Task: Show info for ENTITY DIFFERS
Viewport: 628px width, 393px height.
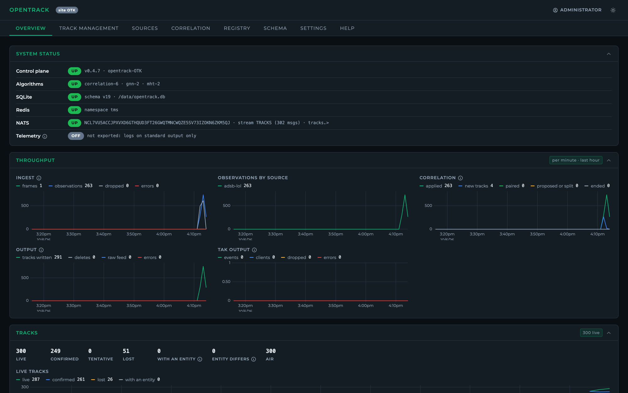Action: 253,359
